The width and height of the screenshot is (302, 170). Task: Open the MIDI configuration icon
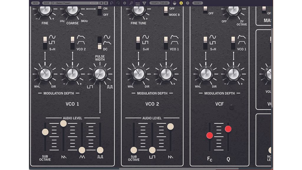point(137,3)
